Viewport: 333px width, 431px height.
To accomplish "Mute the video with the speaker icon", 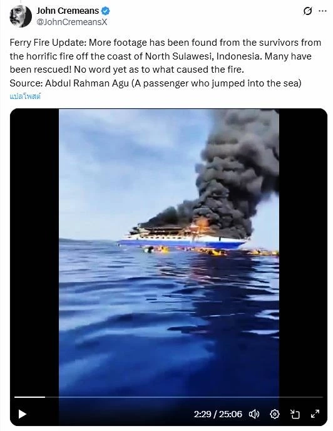I will pyautogui.click(x=254, y=413).
